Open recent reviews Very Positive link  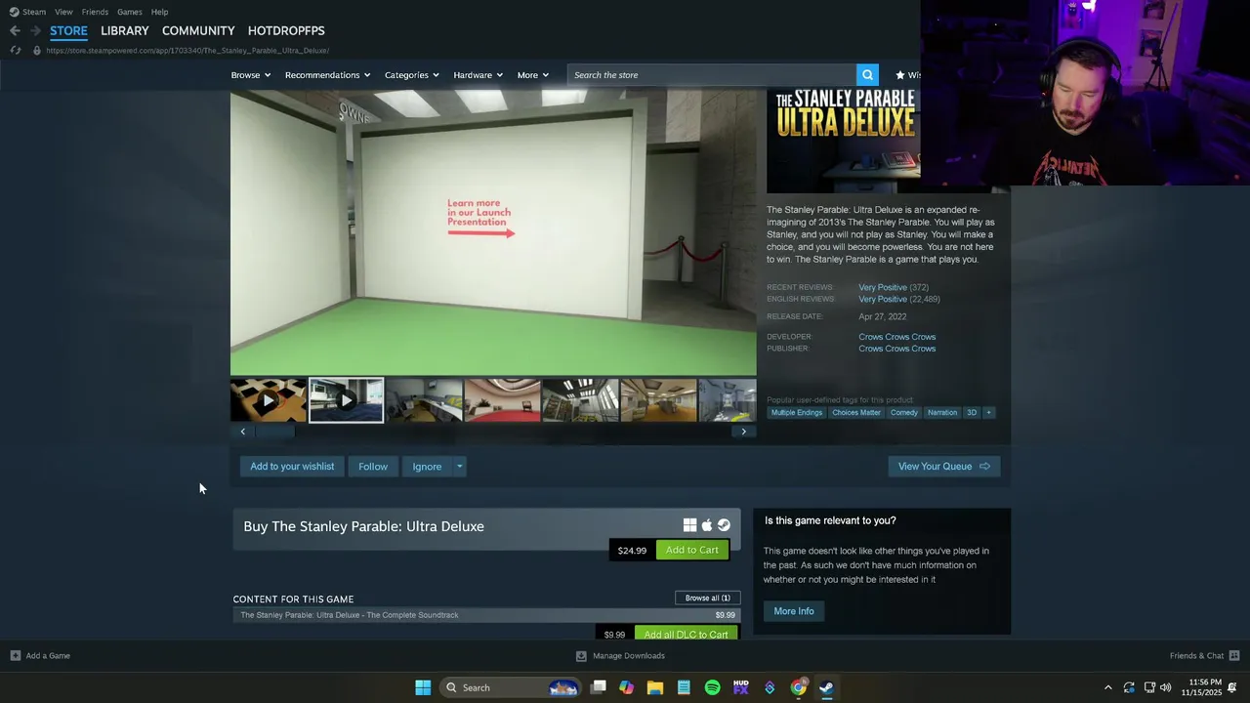pos(883,287)
